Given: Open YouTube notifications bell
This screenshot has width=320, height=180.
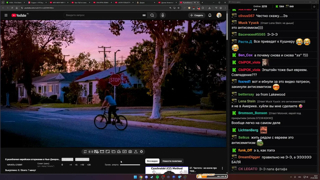Looking at the screenshot, I should [210, 15].
